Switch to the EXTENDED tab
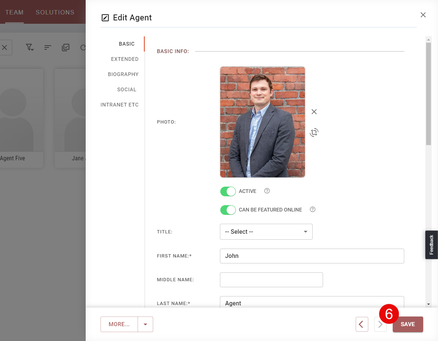The width and height of the screenshot is (438, 341). pyautogui.click(x=125, y=59)
